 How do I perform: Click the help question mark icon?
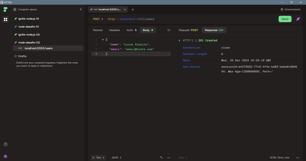pyautogui.click(x=5, y=144)
